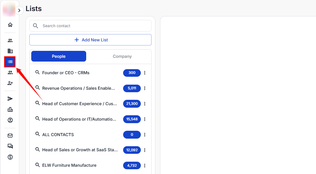
Task: Open the Head of Sales or Growth list
Action: tap(80, 150)
